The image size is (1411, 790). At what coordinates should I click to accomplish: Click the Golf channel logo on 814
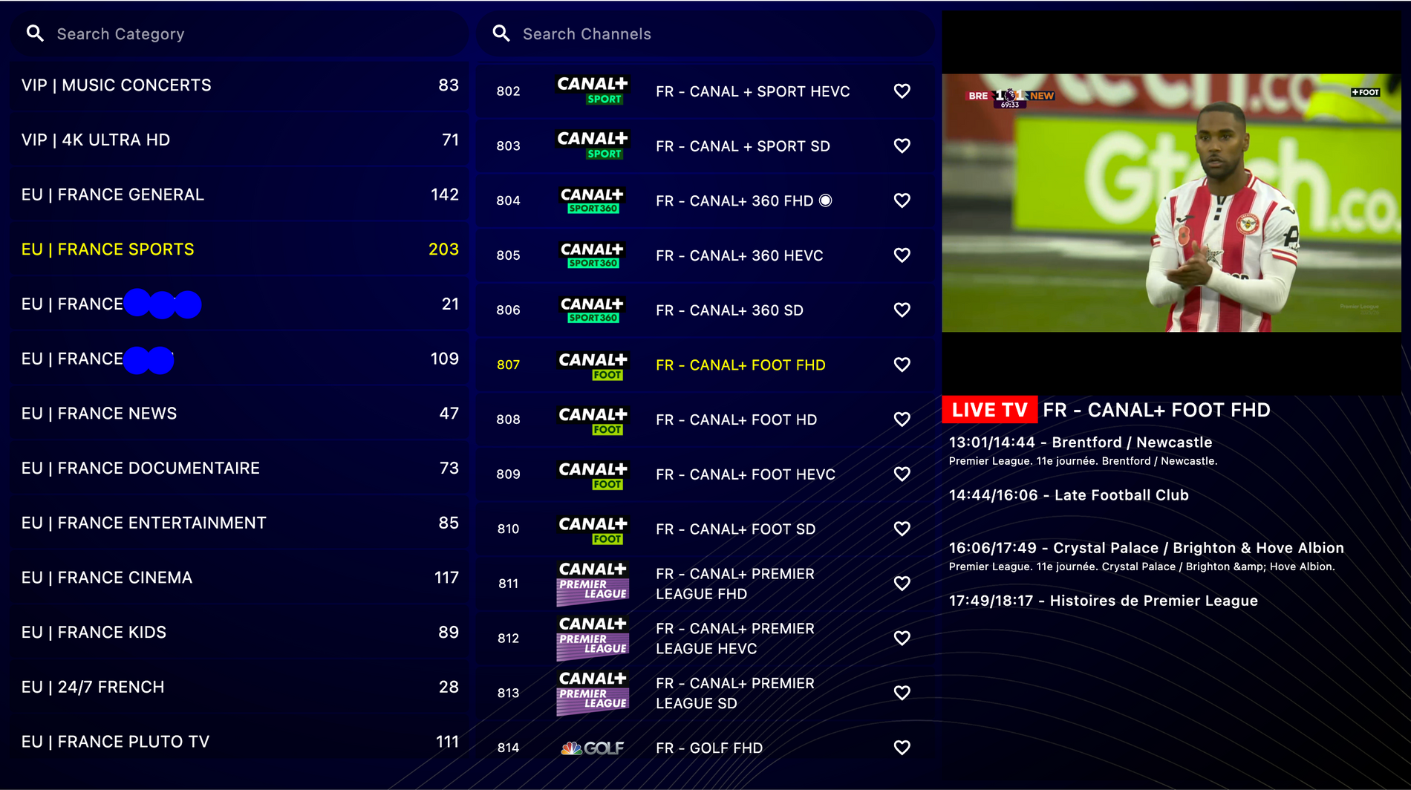(593, 748)
